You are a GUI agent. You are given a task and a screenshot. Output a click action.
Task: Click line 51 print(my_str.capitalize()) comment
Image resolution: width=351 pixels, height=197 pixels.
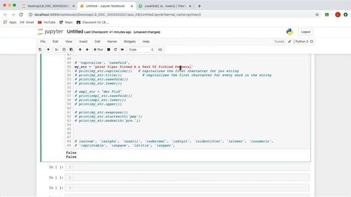click(103, 71)
